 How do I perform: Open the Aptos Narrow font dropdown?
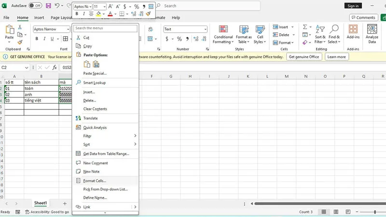68,29
